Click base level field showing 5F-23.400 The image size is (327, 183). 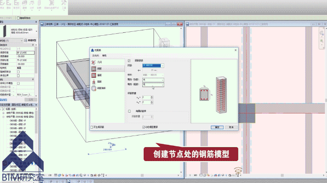coord(25,53)
